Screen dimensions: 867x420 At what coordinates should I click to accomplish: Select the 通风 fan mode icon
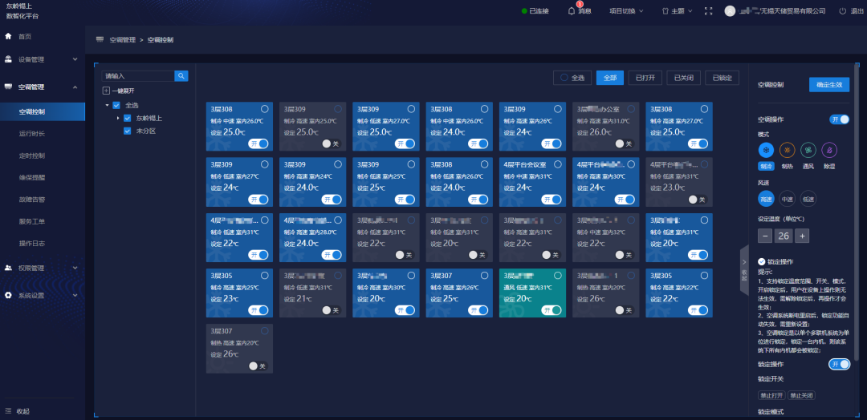(x=808, y=150)
